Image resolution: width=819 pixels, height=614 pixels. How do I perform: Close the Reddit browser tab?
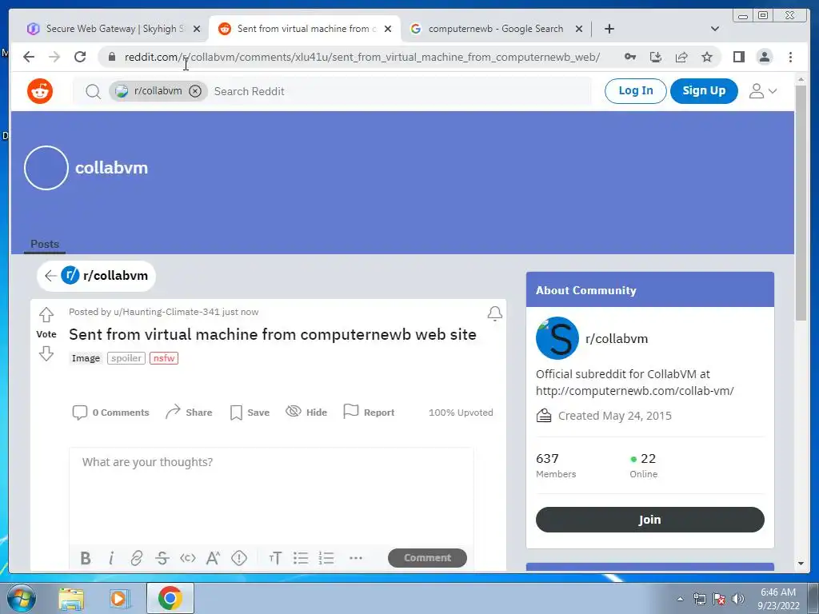(x=388, y=29)
